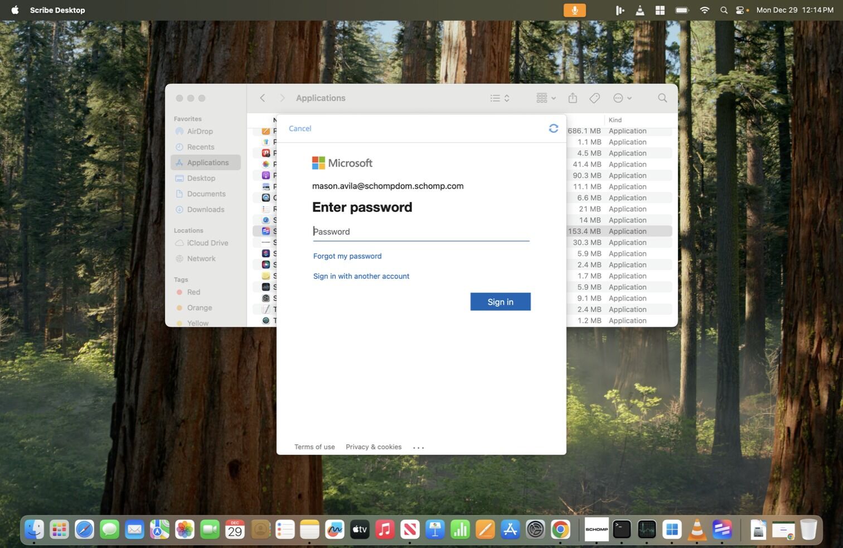Open the Privacy & cookies link
The width and height of the screenshot is (843, 548).
point(374,447)
